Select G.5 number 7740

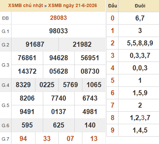(59, 98)
